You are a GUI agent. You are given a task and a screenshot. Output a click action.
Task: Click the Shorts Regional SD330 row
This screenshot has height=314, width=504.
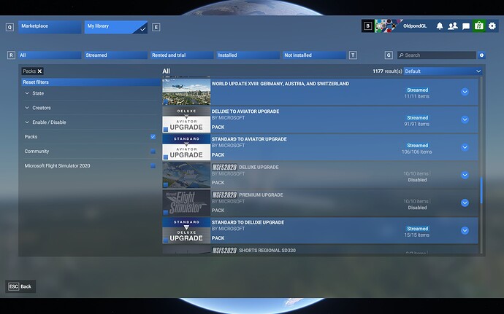(x=320, y=250)
